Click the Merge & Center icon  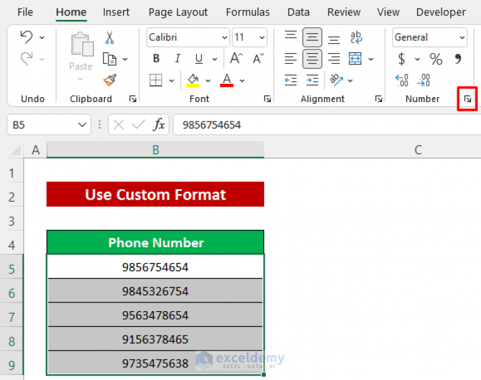click(x=355, y=58)
